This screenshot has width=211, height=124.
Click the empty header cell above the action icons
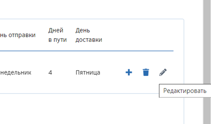click(x=146, y=35)
